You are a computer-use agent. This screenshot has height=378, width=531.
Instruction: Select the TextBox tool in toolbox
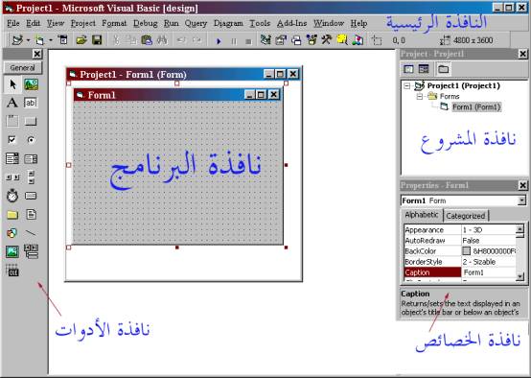click(31, 103)
